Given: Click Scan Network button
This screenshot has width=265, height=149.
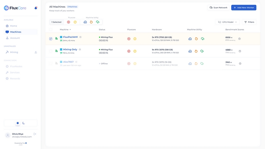Looking at the screenshot, I should pyautogui.click(x=218, y=8).
